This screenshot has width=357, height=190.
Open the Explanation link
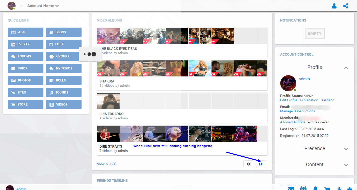309,100
